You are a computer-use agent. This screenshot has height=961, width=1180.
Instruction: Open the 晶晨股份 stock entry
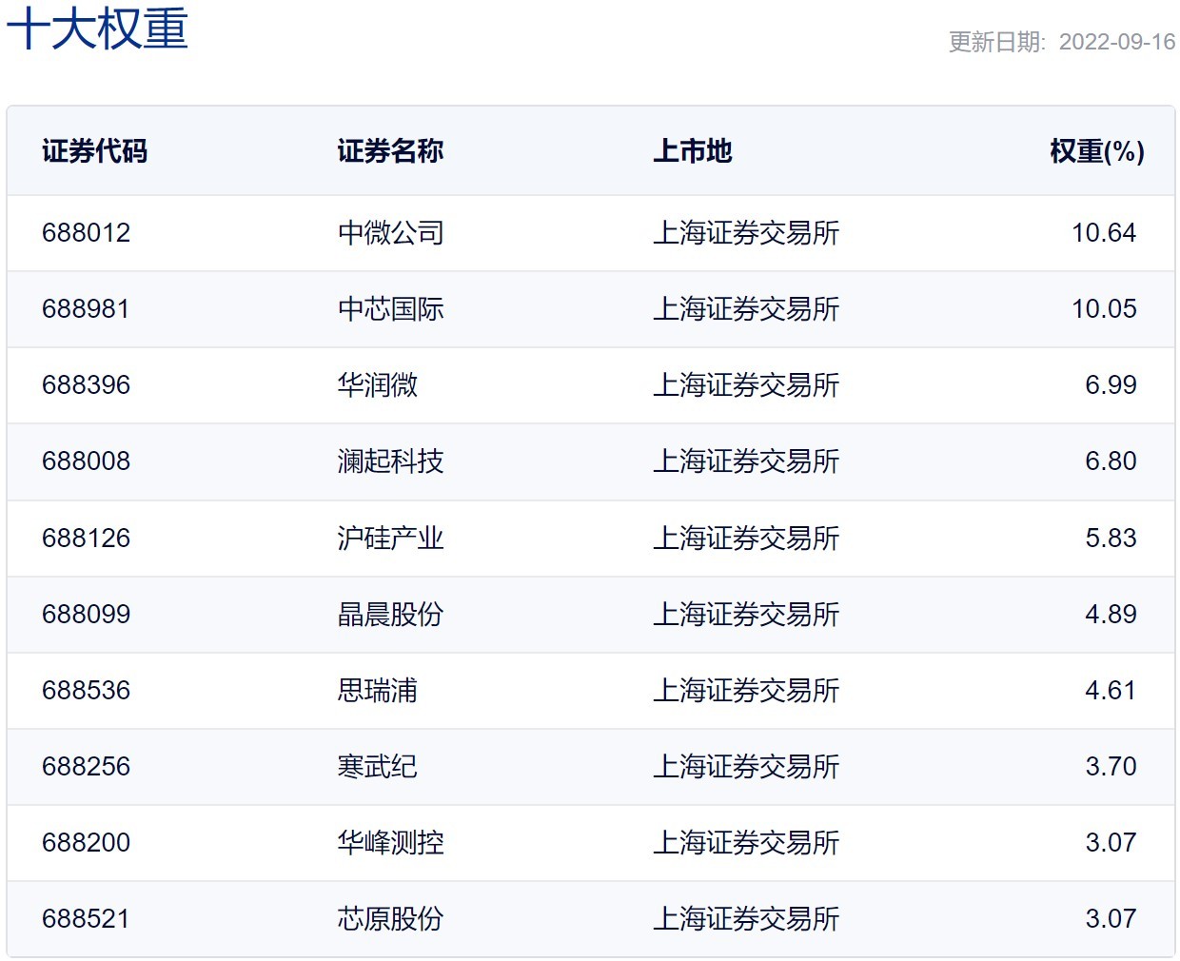pyautogui.click(x=390, y=615)
